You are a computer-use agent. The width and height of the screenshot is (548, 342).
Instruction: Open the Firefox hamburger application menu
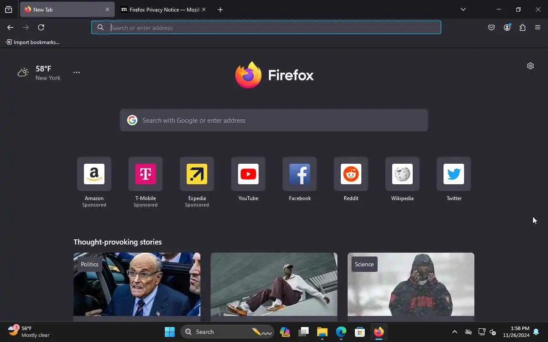(538, 27)
